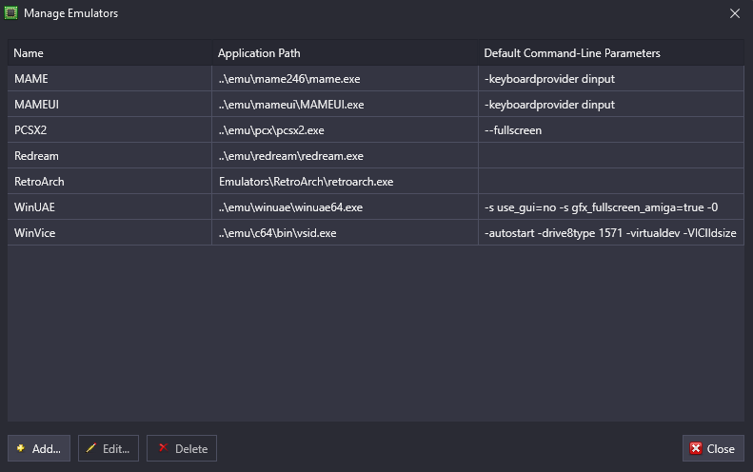Click the Delete emulator button
The height and width of the screenshot is (472, 753).
click(182, 448)
